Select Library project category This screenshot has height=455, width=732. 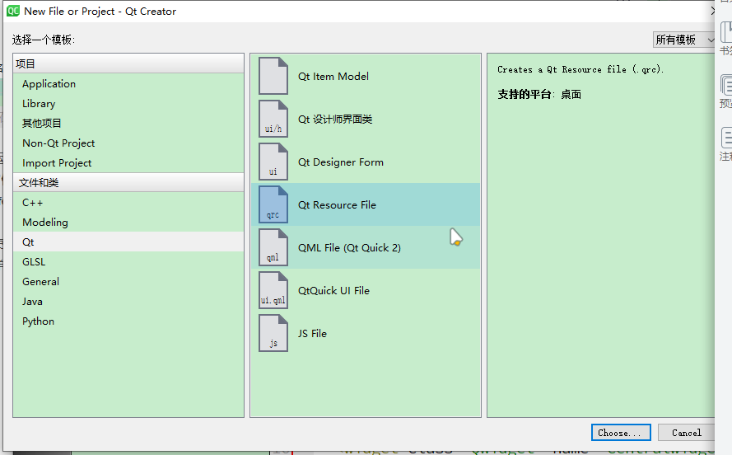pos(128,103)
